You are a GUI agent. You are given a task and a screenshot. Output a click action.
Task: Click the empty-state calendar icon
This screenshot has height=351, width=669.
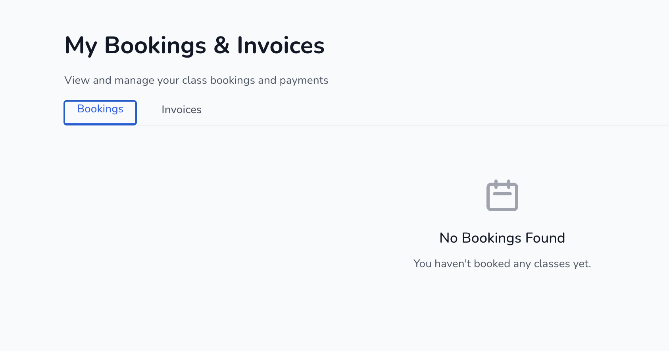[502, 195]
